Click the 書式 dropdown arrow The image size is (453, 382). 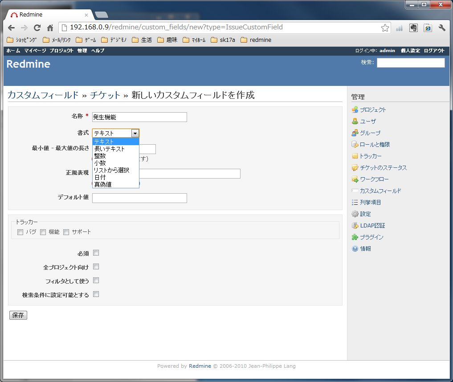(135, 133)
